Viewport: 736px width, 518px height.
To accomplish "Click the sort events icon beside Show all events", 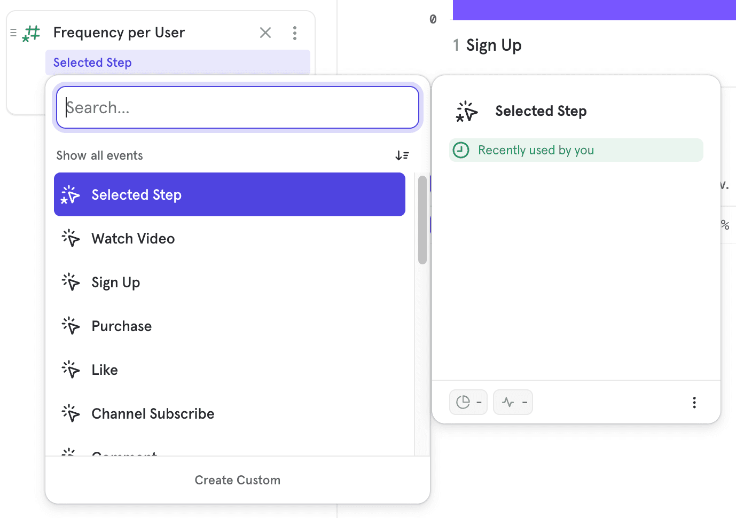I will (402, 155).
